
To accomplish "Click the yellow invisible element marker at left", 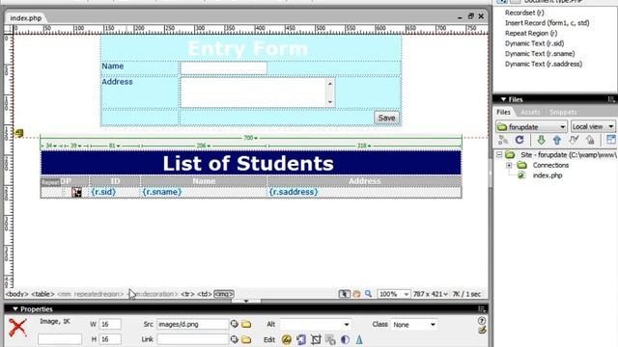I will point(19,133).
